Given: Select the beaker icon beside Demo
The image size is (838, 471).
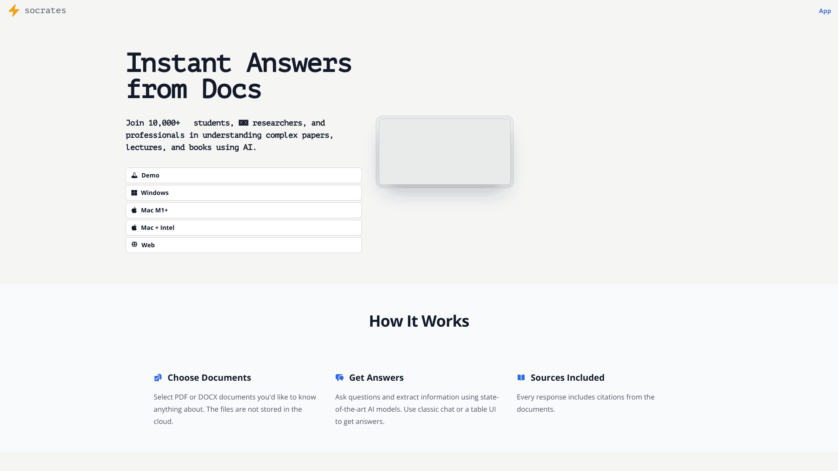Looking at the screenshot, I should 134,175.
